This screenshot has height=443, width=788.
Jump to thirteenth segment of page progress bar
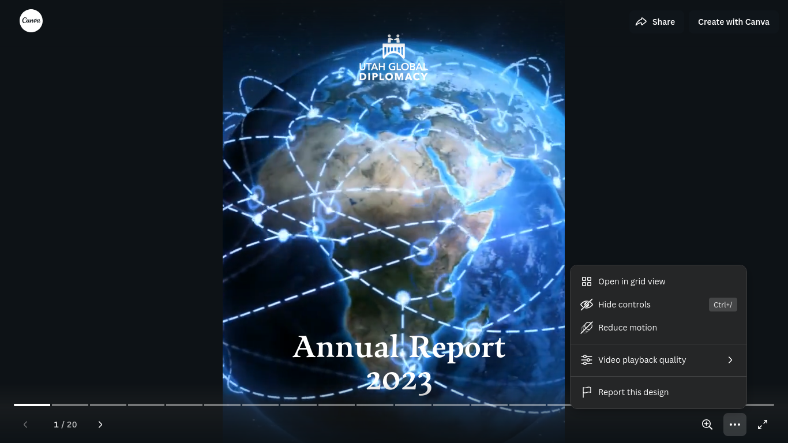pyautogui.click(x=489, y=405)
